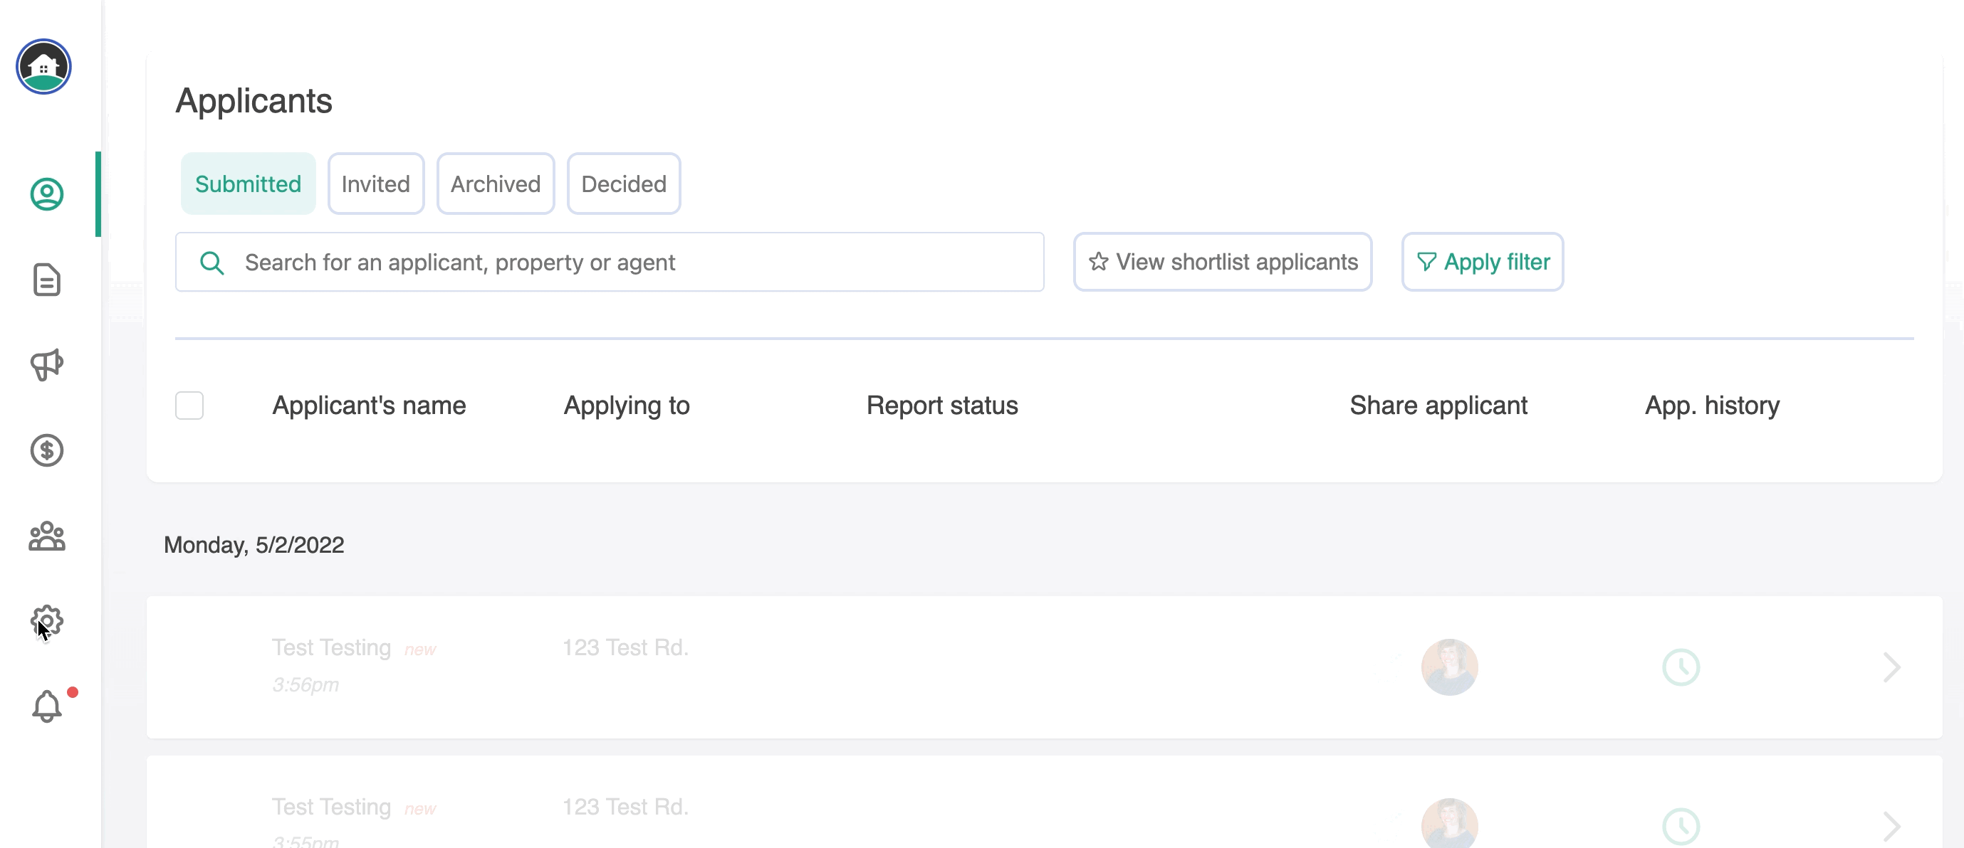Click 123 Test Rd. in the 3:56pm row
The image size is (1964, 848).
coord(625,647)
